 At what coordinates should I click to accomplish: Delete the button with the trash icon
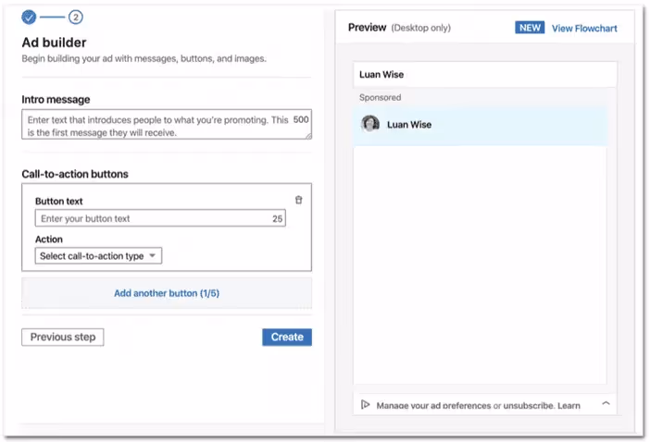[x=298, y=200]
